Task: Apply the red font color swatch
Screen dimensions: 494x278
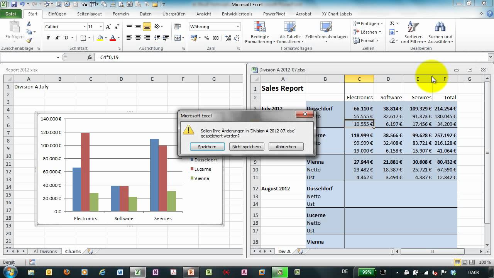Action: pyautogui.click(x=113, y=38)
